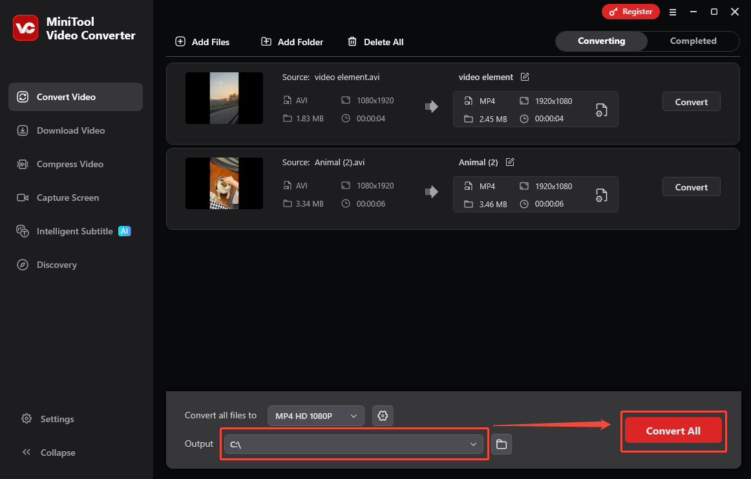Select the Converting tab
Screen dimensions: 751x479
click(600, 41)
